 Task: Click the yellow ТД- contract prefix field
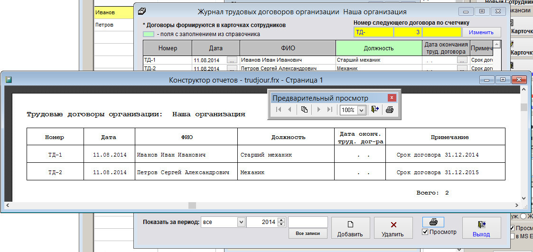tap(373, 32)
